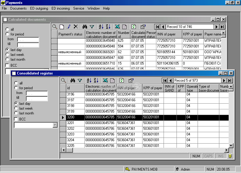Screen dimensions: 241x173
Task: Click scroll left arrow in Consolidated register
Action: pos(64,150)
